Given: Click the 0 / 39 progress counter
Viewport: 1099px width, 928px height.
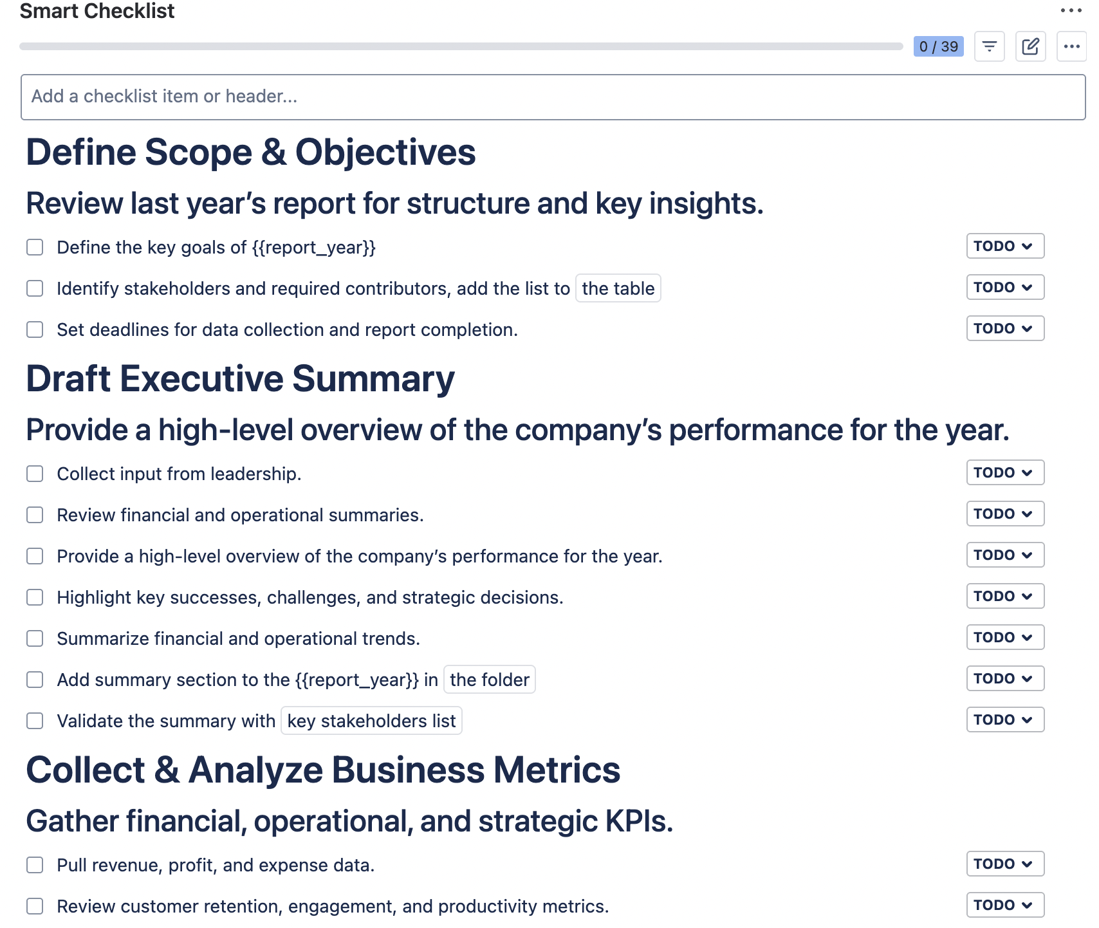Looking at the screenshot, I should [x=938, y=46].
